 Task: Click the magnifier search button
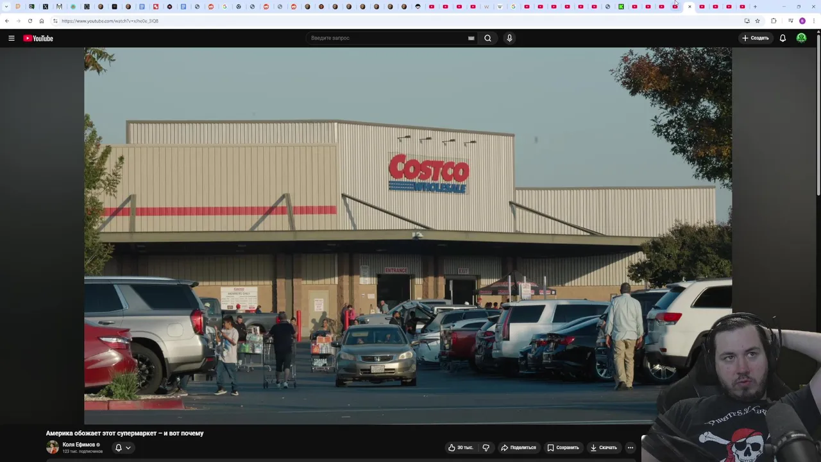pyautogui.click(x=488, y=38)
